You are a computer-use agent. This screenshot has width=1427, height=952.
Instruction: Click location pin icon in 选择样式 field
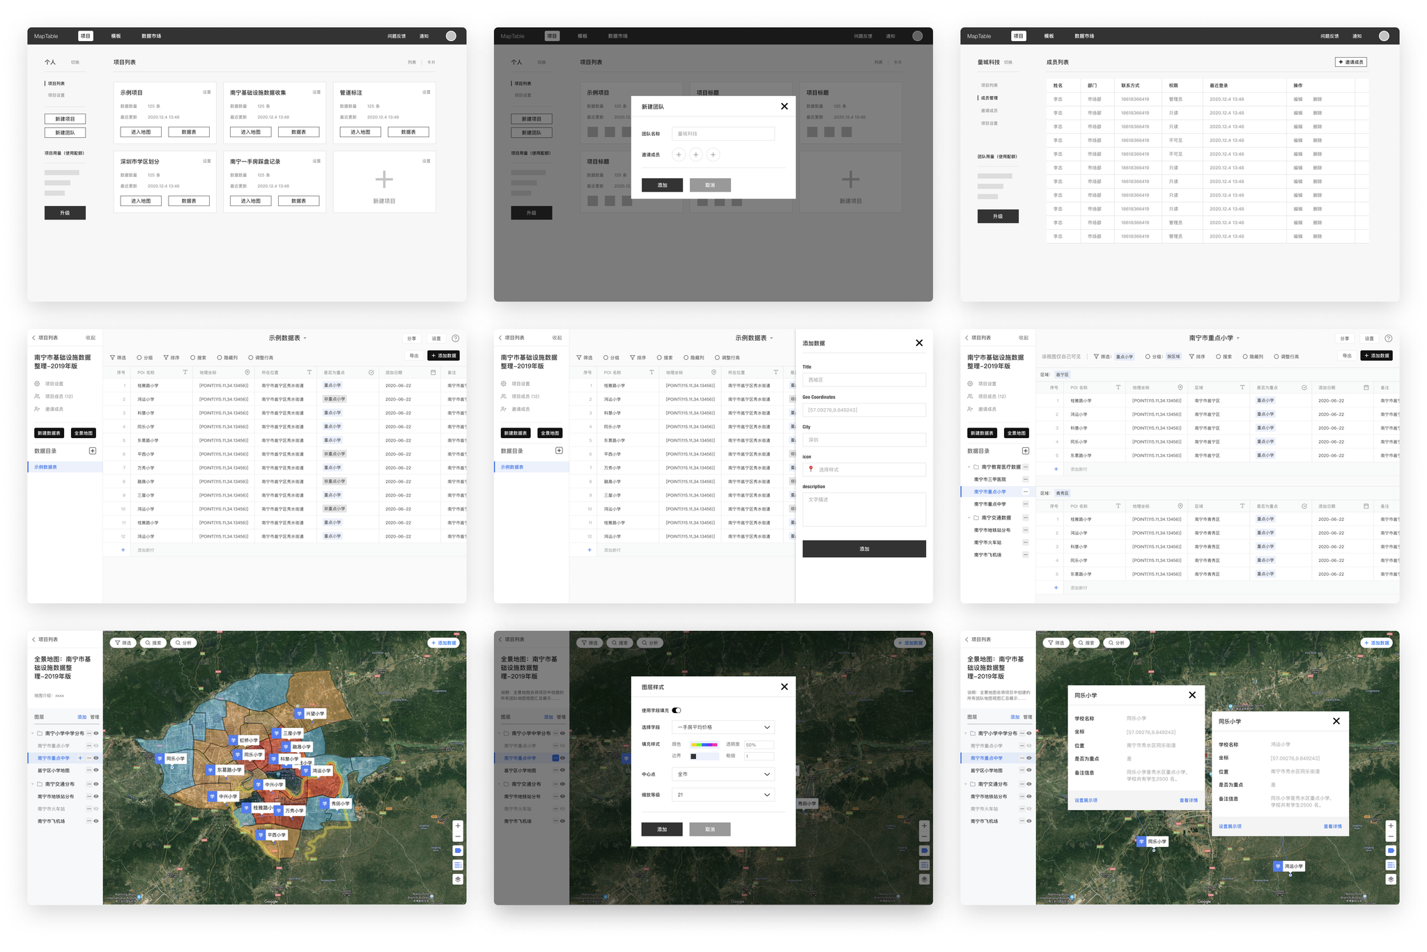click(x=810, y=469)
